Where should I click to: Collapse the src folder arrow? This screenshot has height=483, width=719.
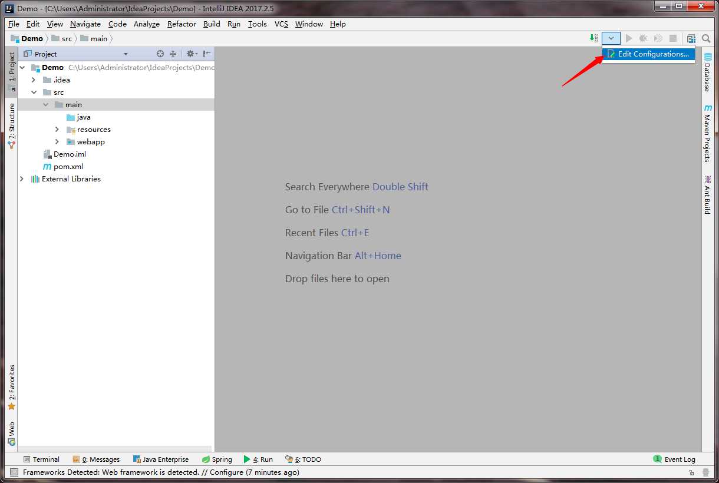tap(34, 92)
